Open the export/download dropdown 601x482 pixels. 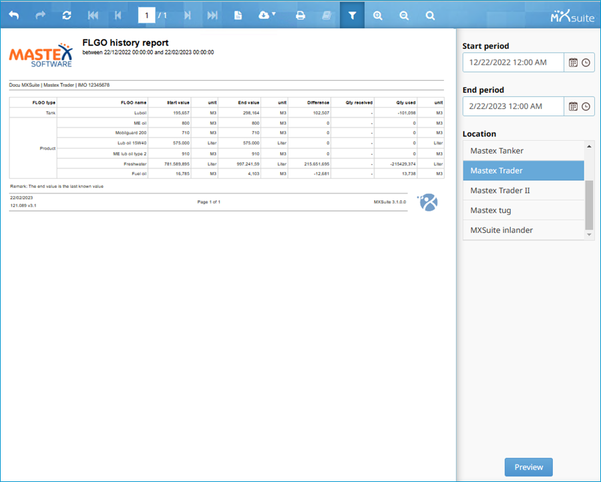[267, 15]
